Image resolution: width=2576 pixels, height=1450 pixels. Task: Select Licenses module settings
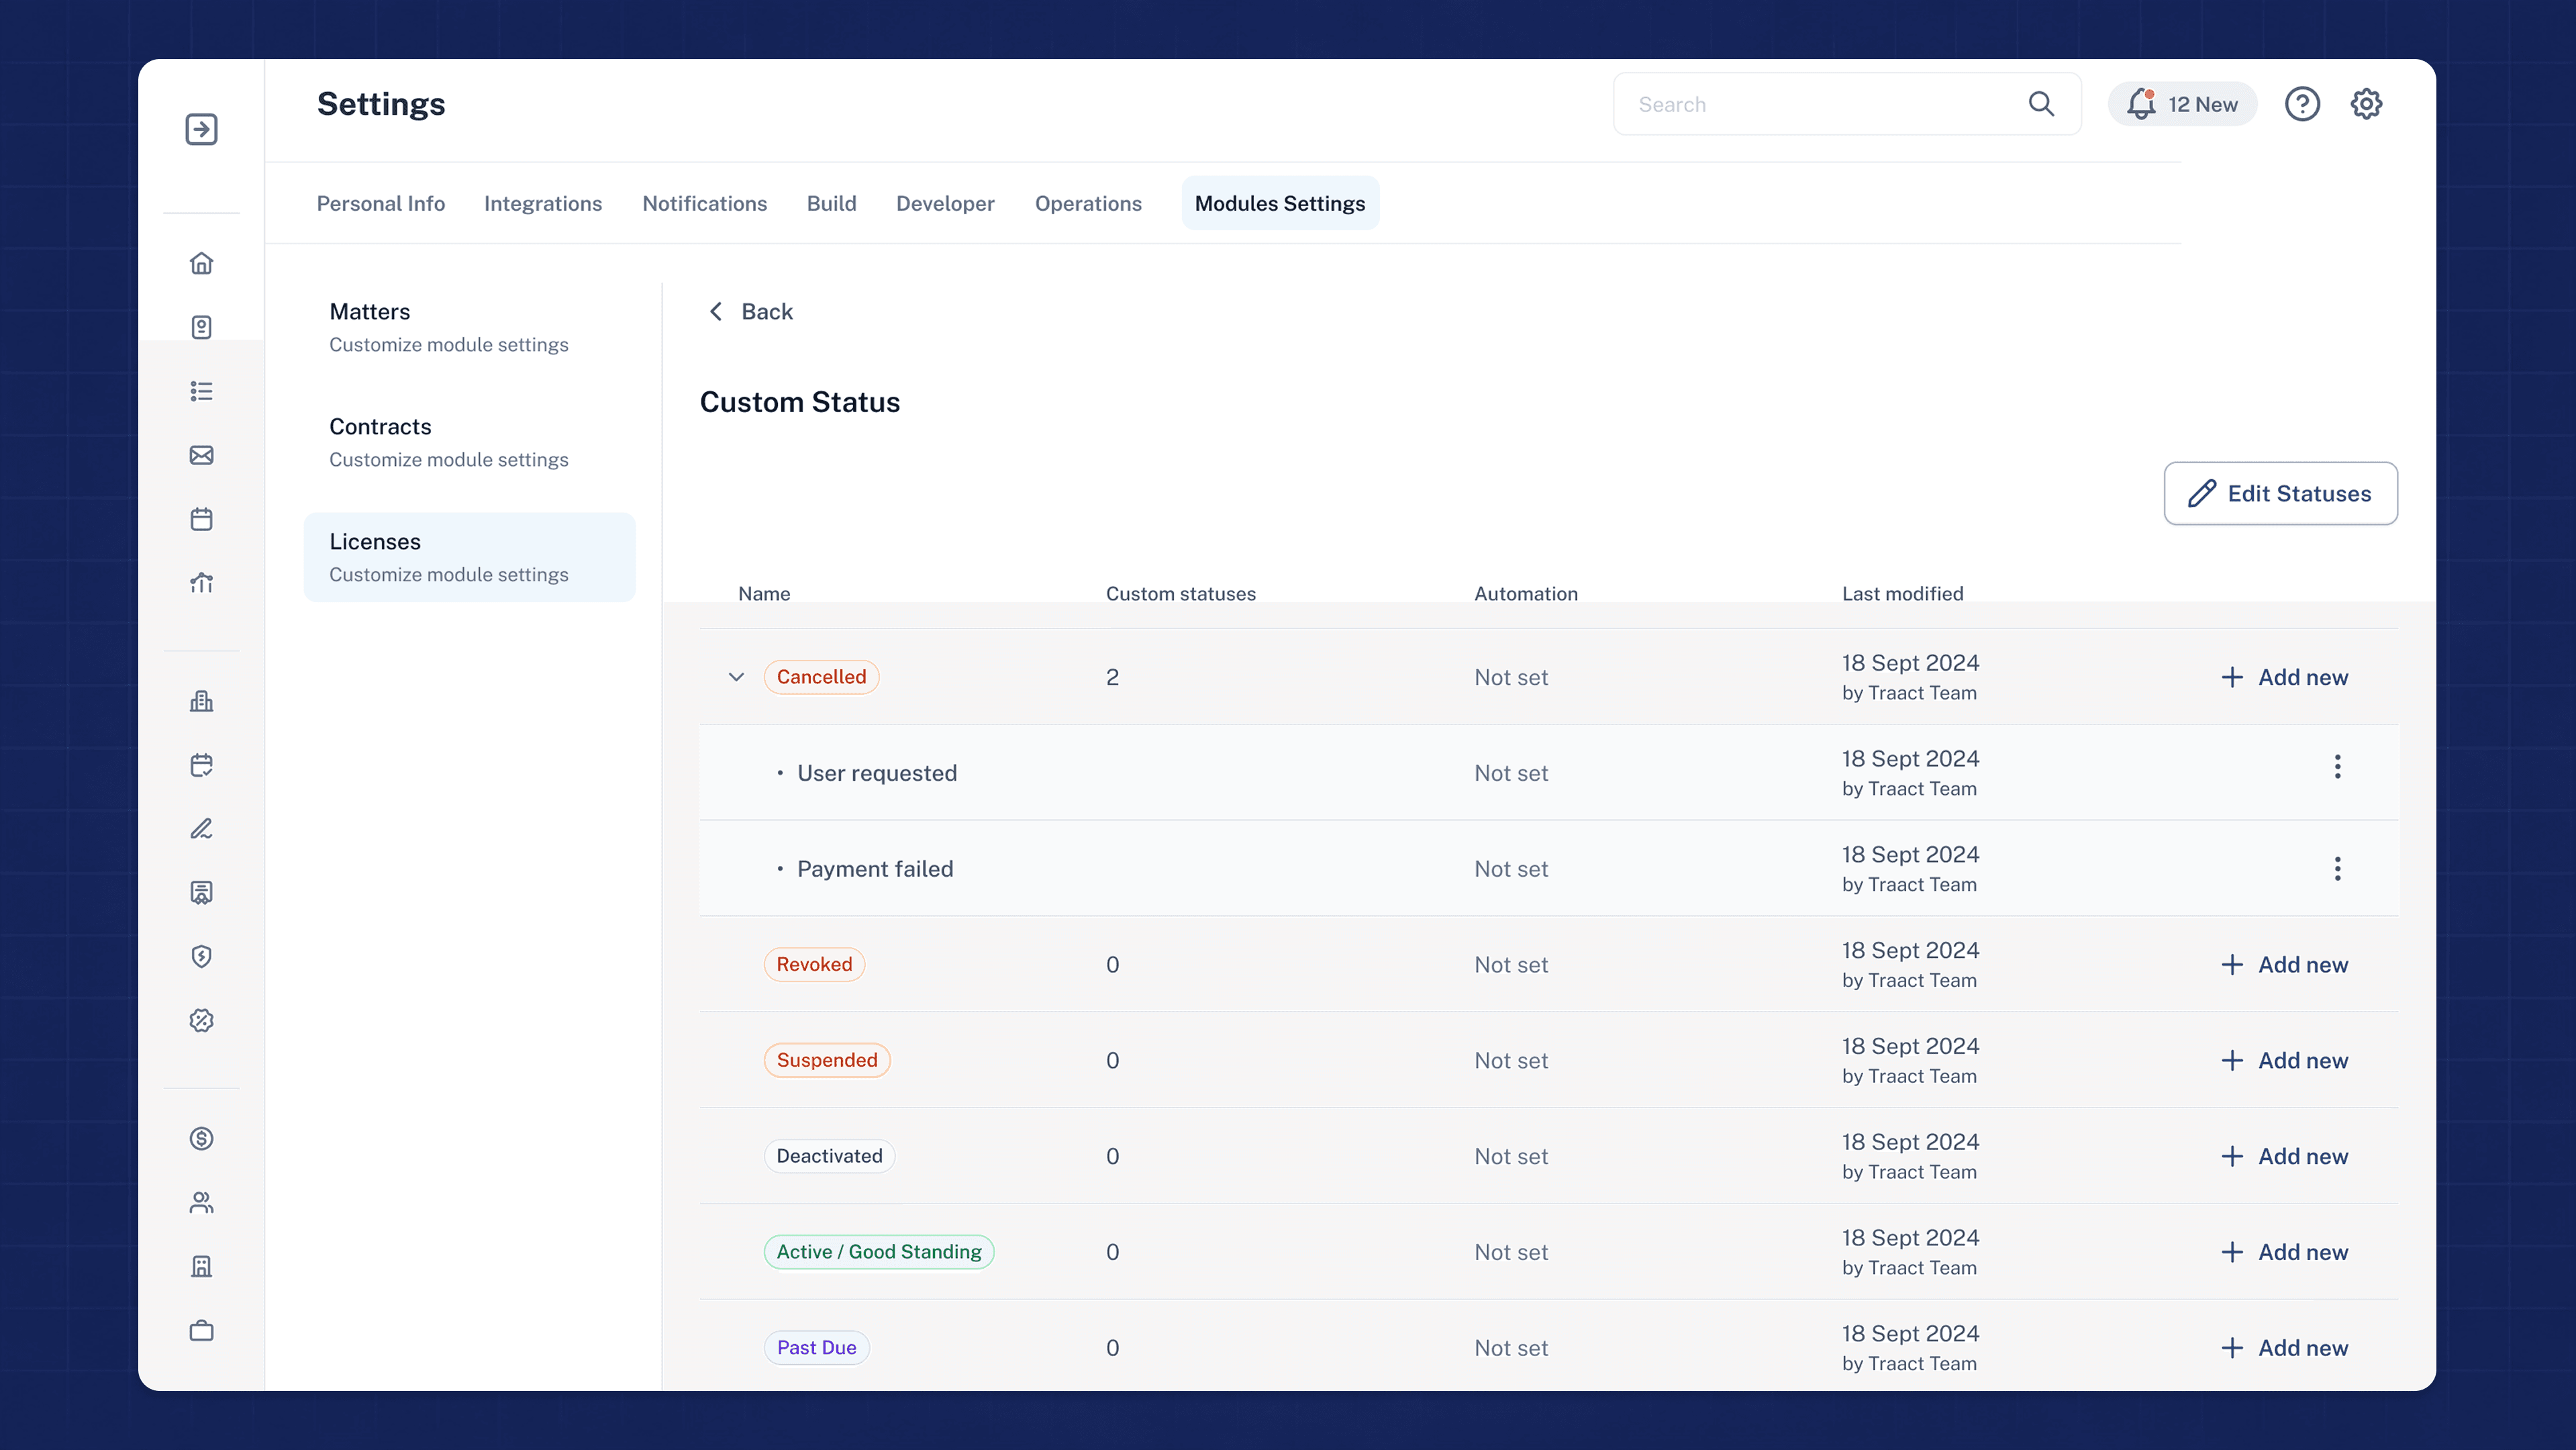click(x=469, y=557)
